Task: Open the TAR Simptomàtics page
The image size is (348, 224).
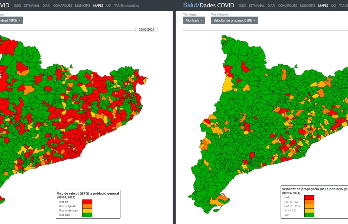Action: [126, 5]
